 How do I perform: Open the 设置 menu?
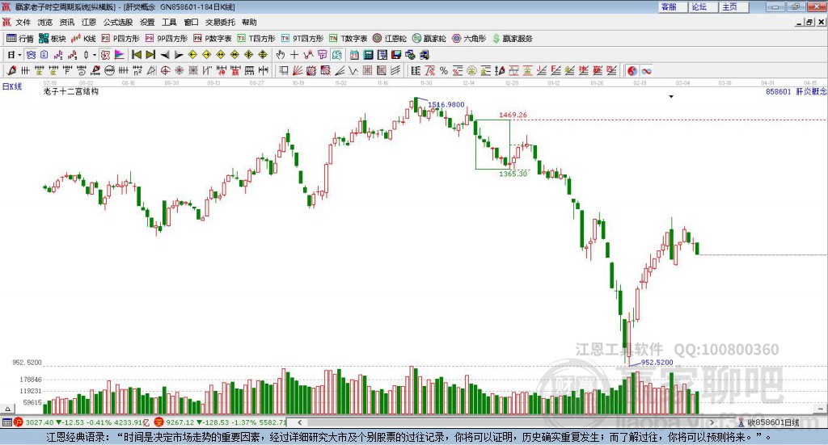tap(147, 22)
